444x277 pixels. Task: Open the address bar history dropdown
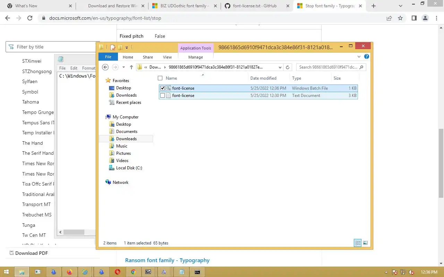click(280, 67)
